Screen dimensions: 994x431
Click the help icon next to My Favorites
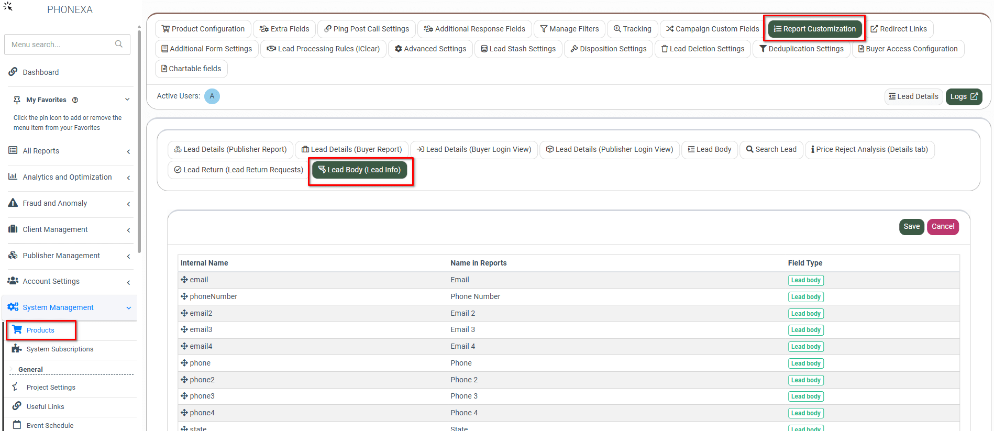75,100
